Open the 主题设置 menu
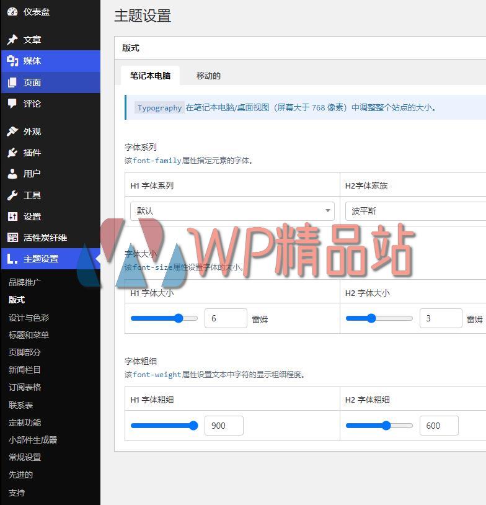The image size is (486, 505). pyautogui.click(x=51, y=259)
